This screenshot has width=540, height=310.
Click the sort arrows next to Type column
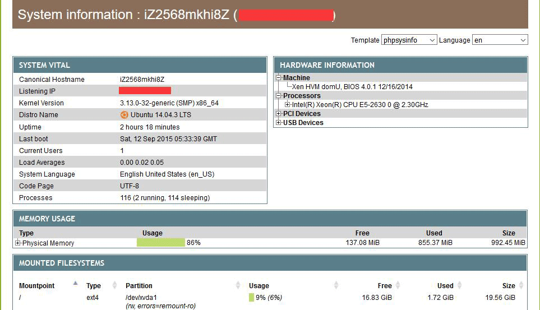(x=115, y=285)
